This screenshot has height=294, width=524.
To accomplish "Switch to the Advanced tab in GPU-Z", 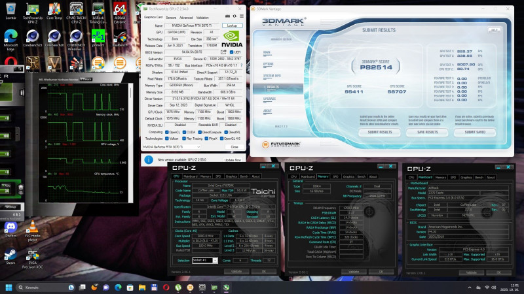I will (x=186, y=18).
